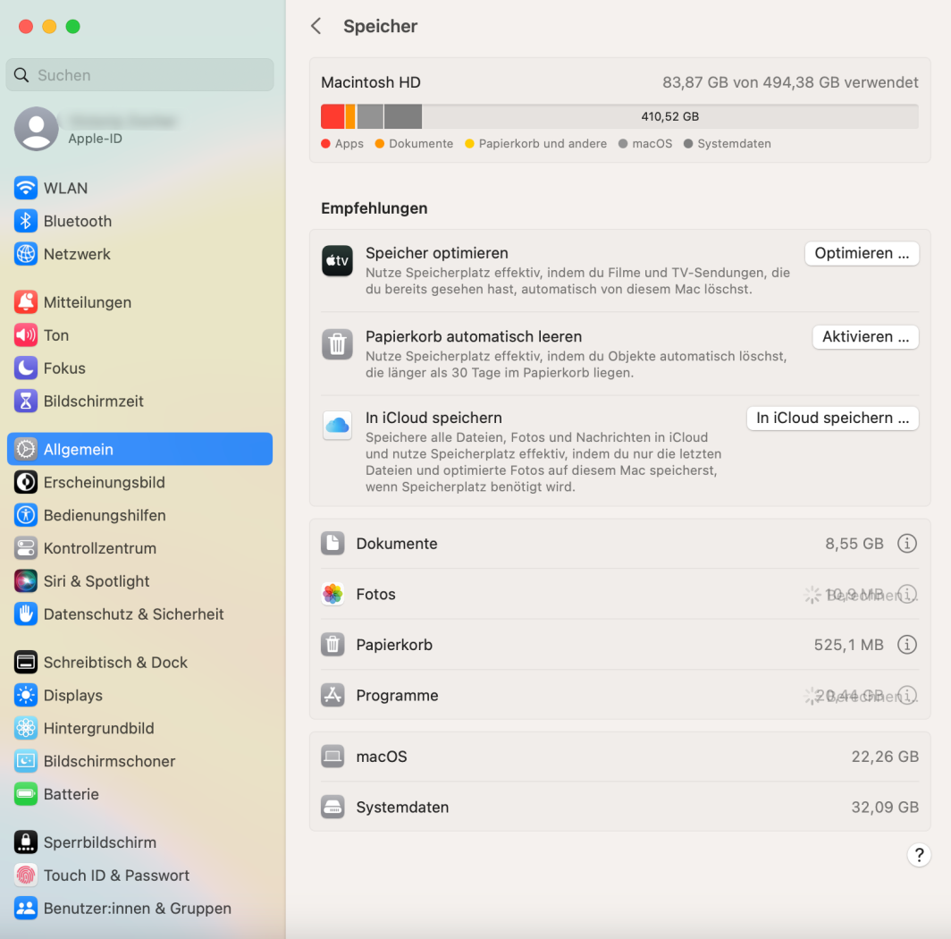Switch to Schreibtisch & Dock section
Screen dimensions: 951x939
[x=115, y=663]
